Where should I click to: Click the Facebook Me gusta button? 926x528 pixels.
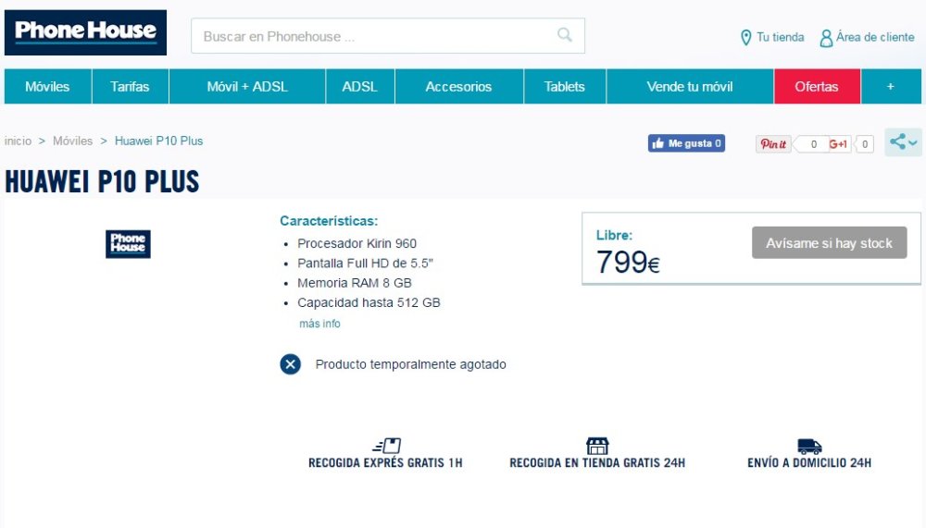pos(686,143)
